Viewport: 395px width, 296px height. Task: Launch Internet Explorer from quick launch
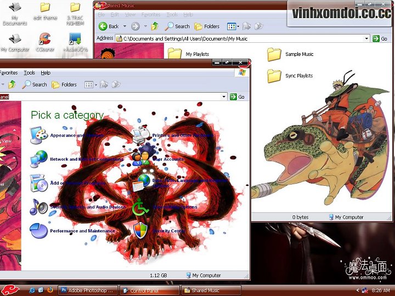click(32, 290)
